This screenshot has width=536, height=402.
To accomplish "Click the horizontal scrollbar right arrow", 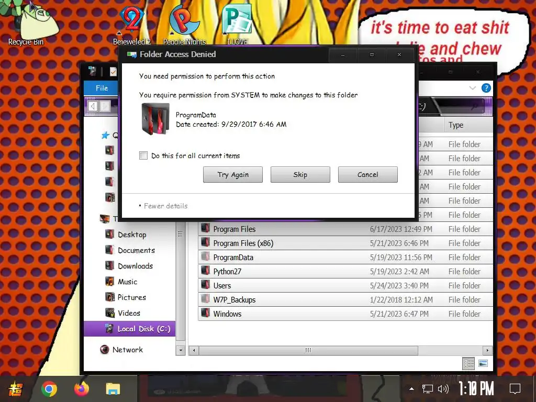I will pyautogui.click(x=487, y=350).
